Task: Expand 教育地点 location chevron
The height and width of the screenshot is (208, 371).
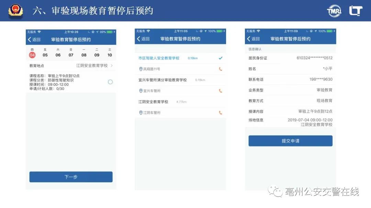Action: pyautogui.click(x=112, y=66)
